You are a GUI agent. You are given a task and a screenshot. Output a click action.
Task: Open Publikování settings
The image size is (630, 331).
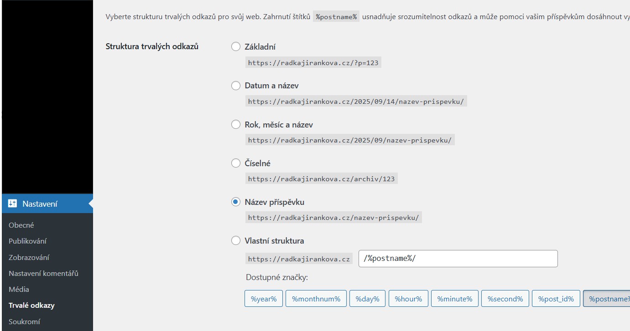[x=27, y=241]
